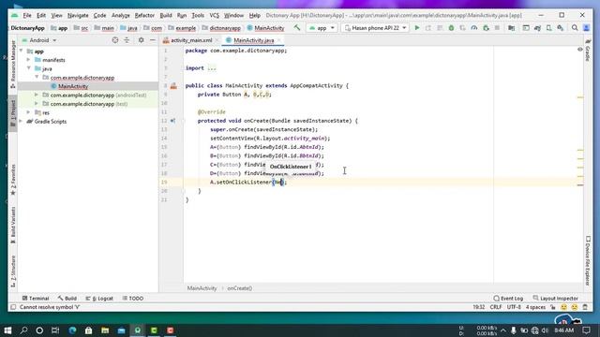The width and height of the screenshot is (600, 337).
Task: Open the TODO tool window
Action: click(x=133, y=298)
